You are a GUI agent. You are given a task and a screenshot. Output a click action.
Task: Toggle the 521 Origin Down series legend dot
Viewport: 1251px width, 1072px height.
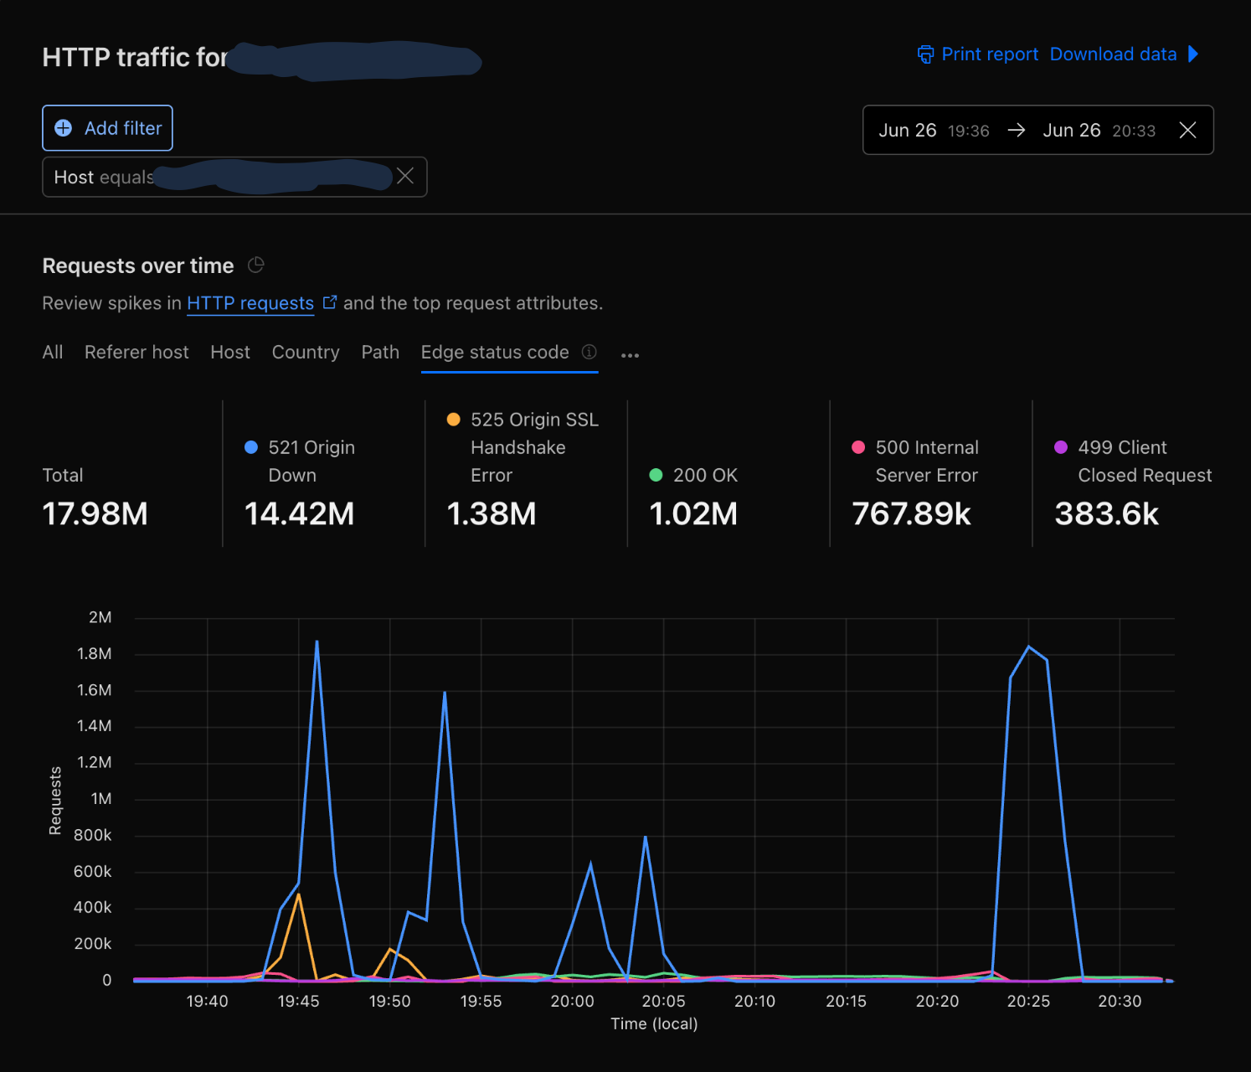tap(250, 447)
